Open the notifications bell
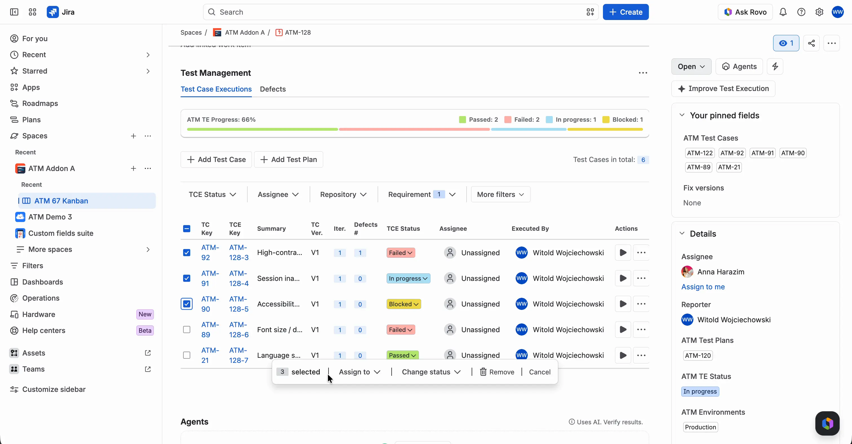 [x=783, y=12]
